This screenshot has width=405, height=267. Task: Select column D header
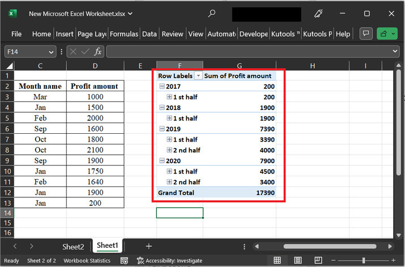[x=95, y=66]
